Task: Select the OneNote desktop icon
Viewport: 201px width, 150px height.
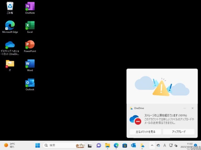Action: pyautogui.click(x=30, y=8)
